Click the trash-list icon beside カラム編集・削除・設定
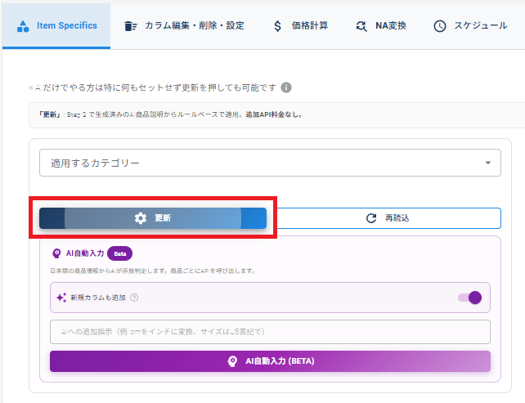The width and height of the screenshot is (525, 403). pos(131,25)
